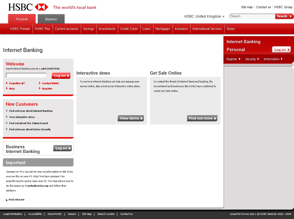Viewport: 294px width, 219px height.
Task: Open the Site Map footer link
Action: (x=87, y=214)
